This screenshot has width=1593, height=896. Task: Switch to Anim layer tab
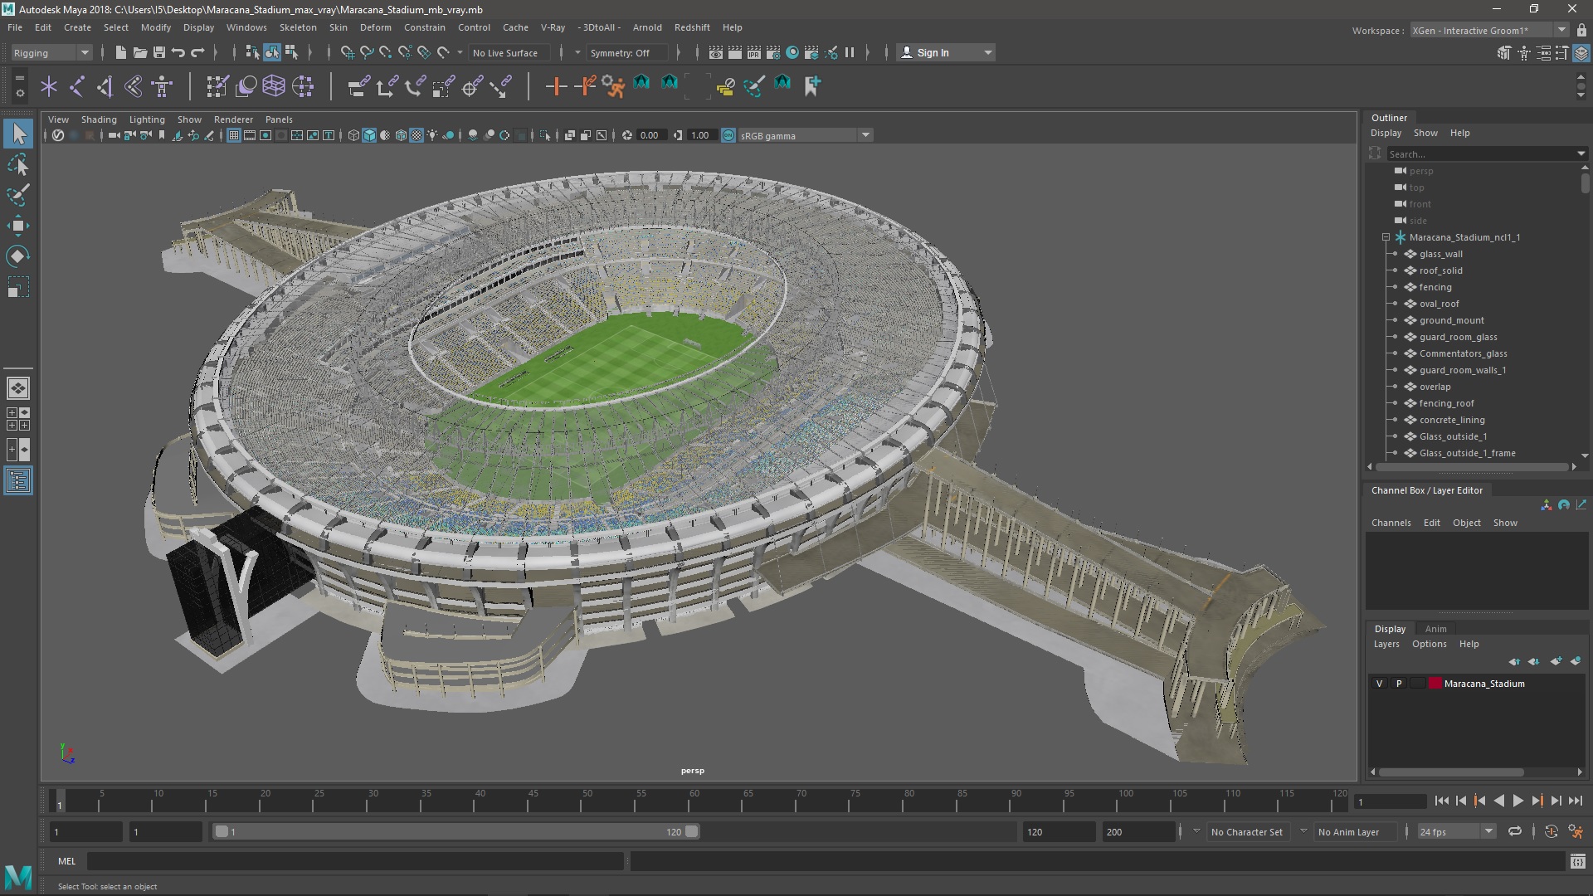point(1435,629)
